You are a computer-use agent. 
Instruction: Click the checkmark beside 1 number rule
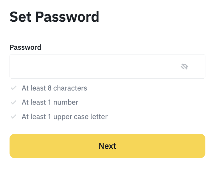click(14, 102)
